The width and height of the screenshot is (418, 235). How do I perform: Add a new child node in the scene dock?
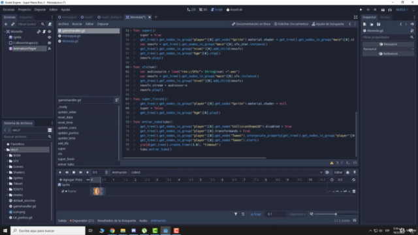pyautogui.click(x=6, y=24)
